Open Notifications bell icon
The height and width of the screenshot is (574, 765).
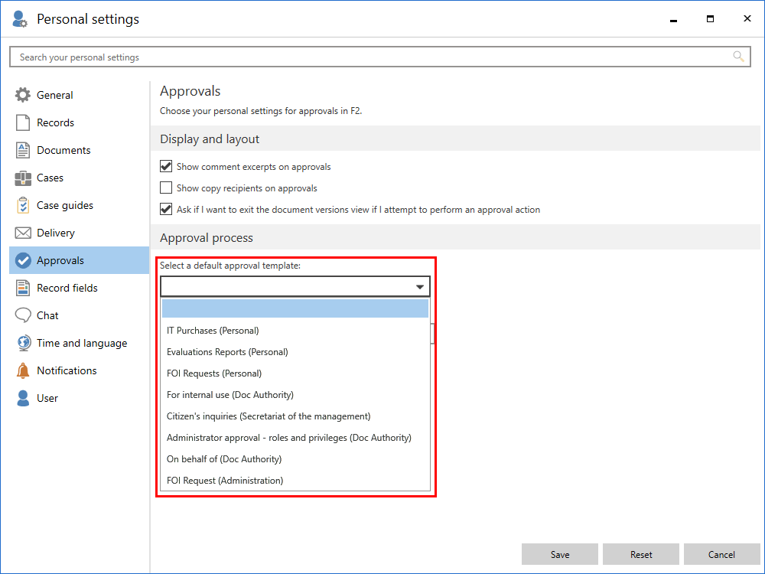22,370
